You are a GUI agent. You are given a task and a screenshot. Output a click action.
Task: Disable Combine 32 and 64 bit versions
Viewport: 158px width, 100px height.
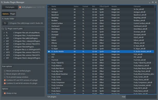[x=5, y=83]
